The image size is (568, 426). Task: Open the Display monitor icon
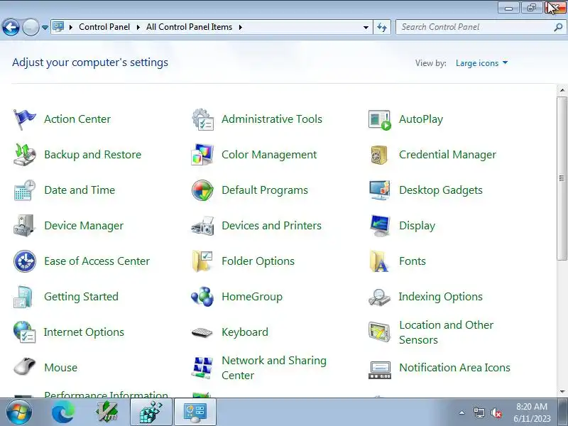tap(379, 226)
